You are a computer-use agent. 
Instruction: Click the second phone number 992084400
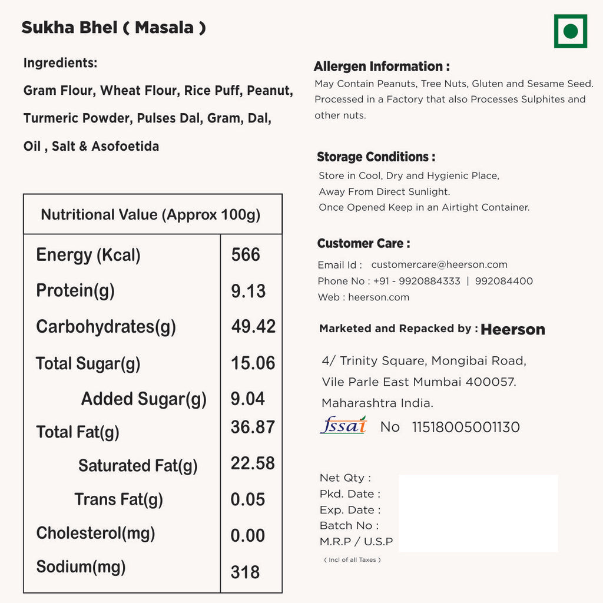(x=503, y=281)
